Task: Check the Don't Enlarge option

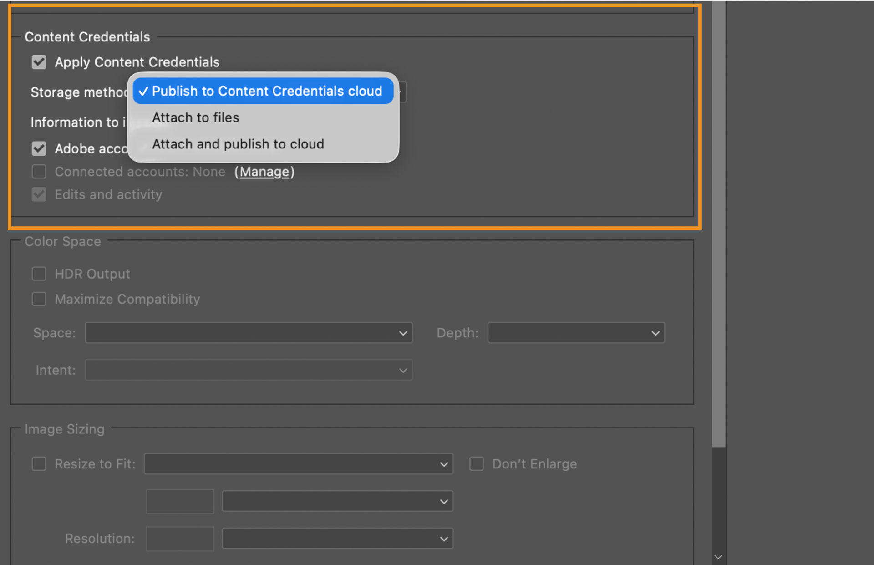Action: coord(477,464)
